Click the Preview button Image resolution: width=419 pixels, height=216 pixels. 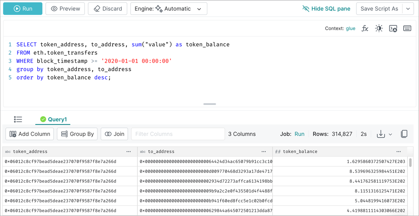[x=65, y=8]
